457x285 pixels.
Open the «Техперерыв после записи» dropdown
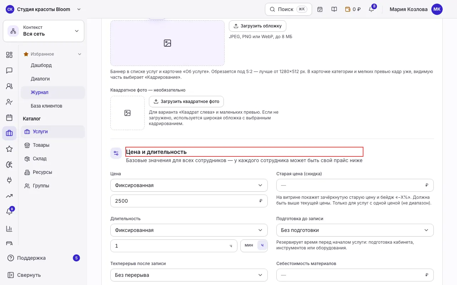coord(189,275)
